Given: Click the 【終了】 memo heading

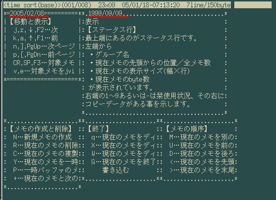Looking at the screenshot, I should (x=98, y=129).
